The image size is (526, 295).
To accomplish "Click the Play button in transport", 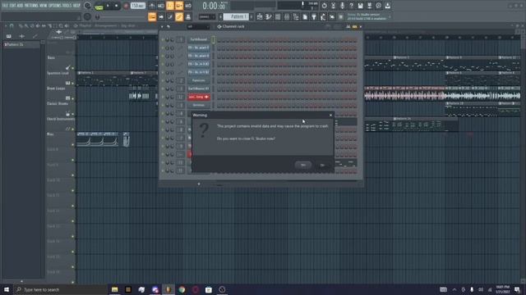I will click(108, 6).
